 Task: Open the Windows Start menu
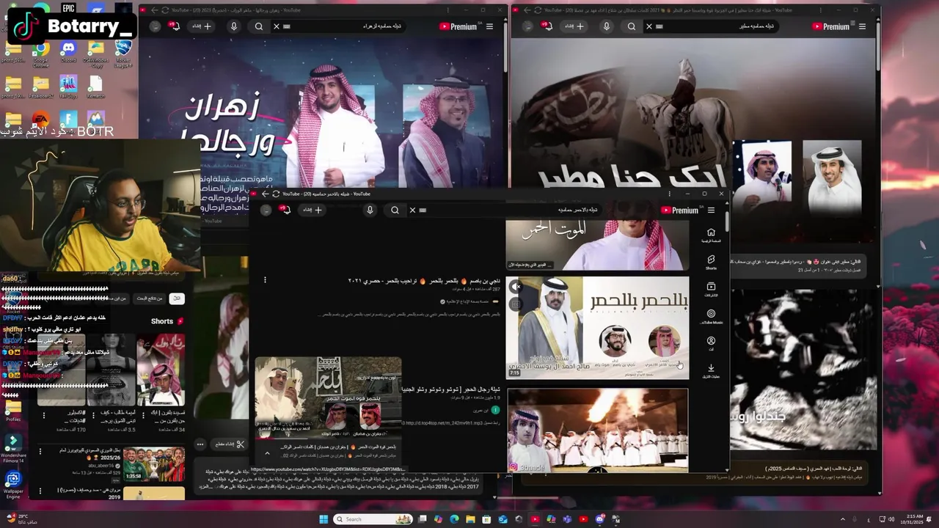[x=324, y=519]
